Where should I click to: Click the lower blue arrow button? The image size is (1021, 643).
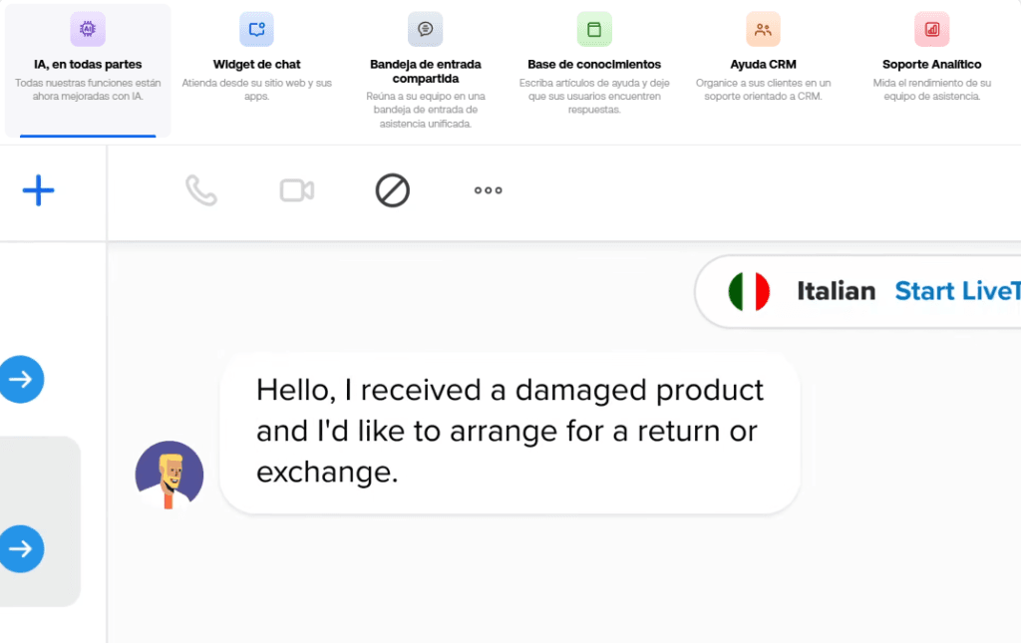tap(21, 548)
